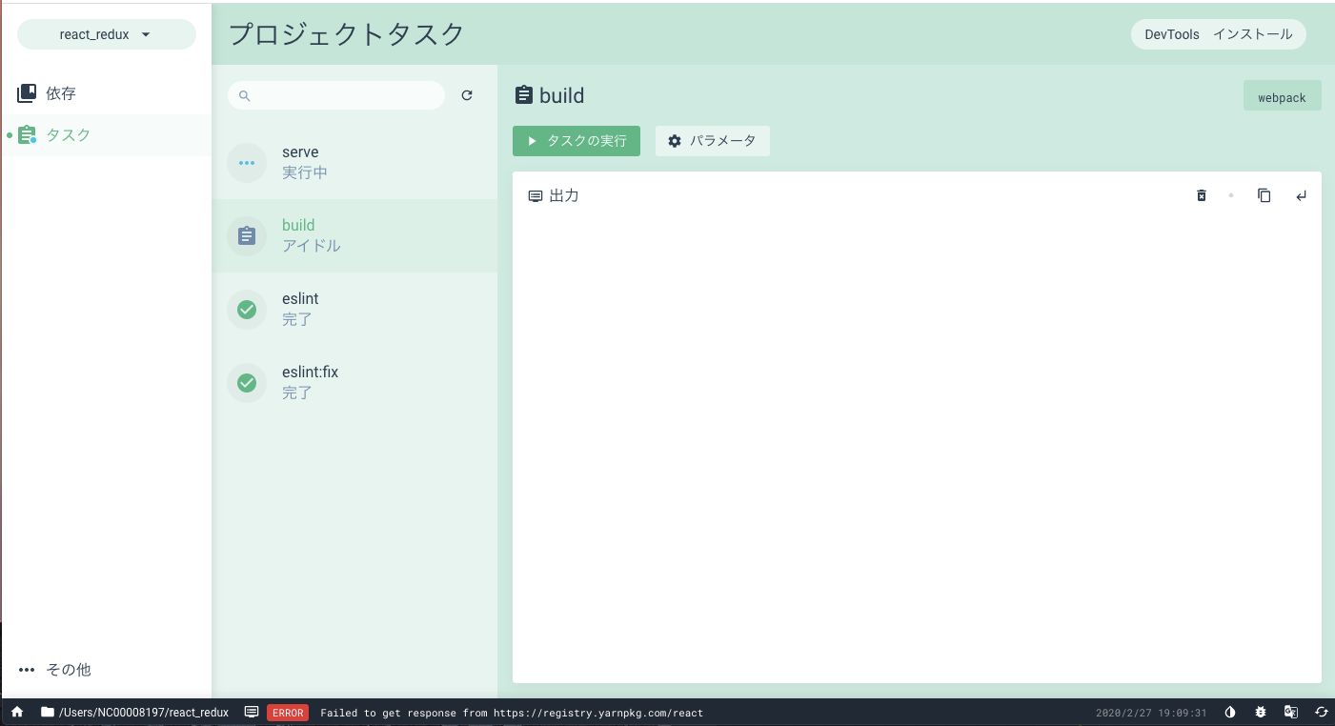This screenshot has height=726, width=1335.
Task: Toggle dark mode contrast icon
Action: [x=1230, y=712]
